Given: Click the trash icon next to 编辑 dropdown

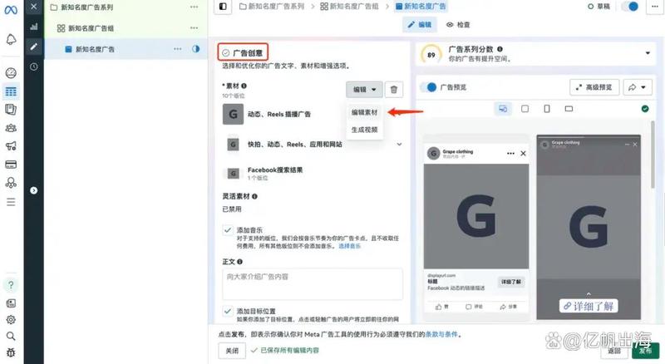Looking at the screenshot, I should (x=394, y=89).
